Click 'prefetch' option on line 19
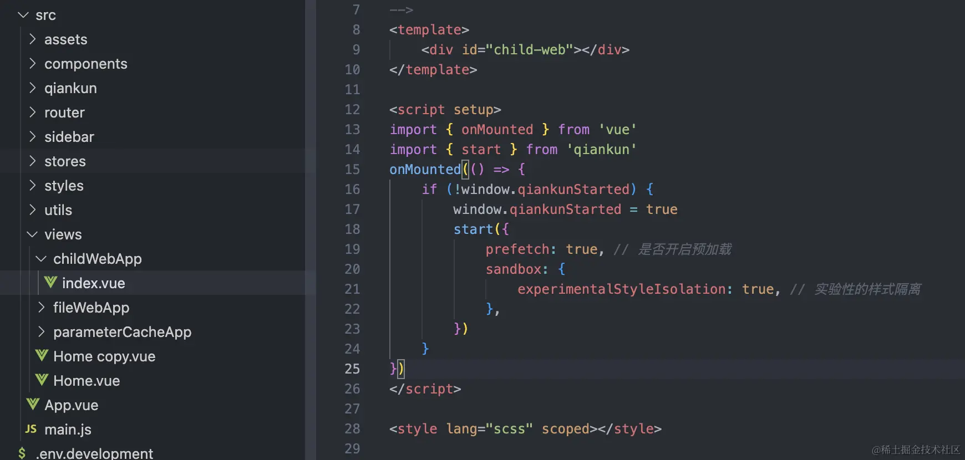This screenshot has width=965, height=460. pyautogui.click(x=518, y=249)
